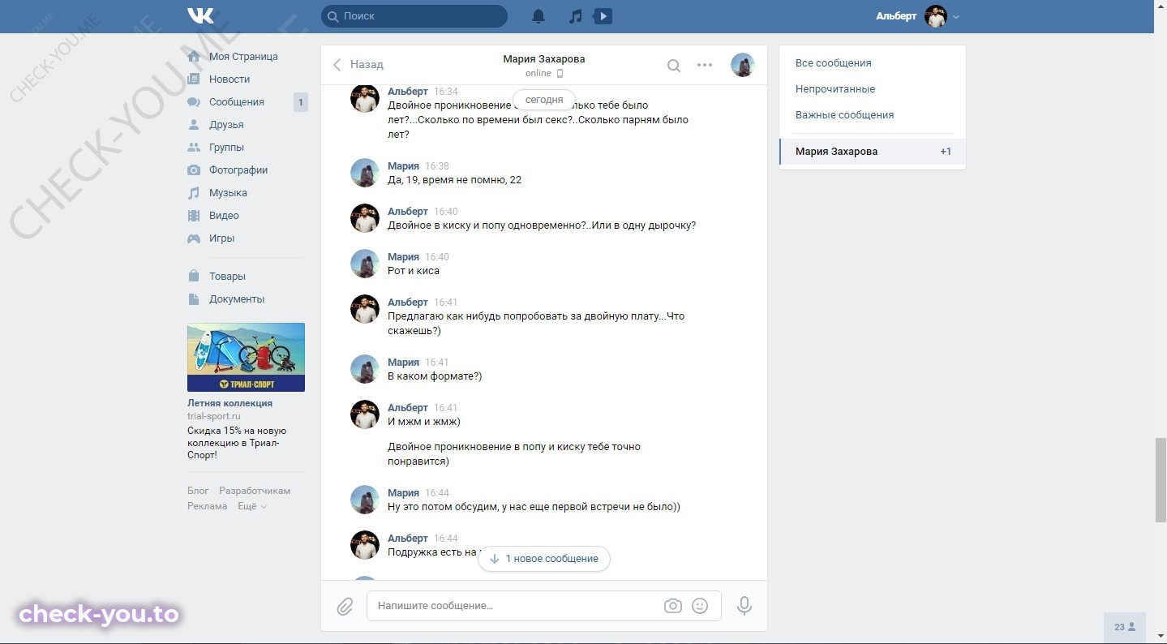This screenshot has width=1167, height=644.
Task: Click the camera icon beside Фотографии
Action: pos(194,170)
